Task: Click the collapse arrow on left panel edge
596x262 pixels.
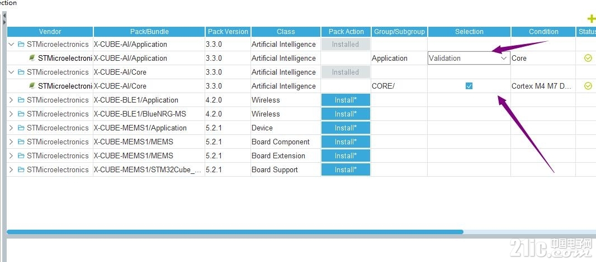Action: click(x=4, y=16)
